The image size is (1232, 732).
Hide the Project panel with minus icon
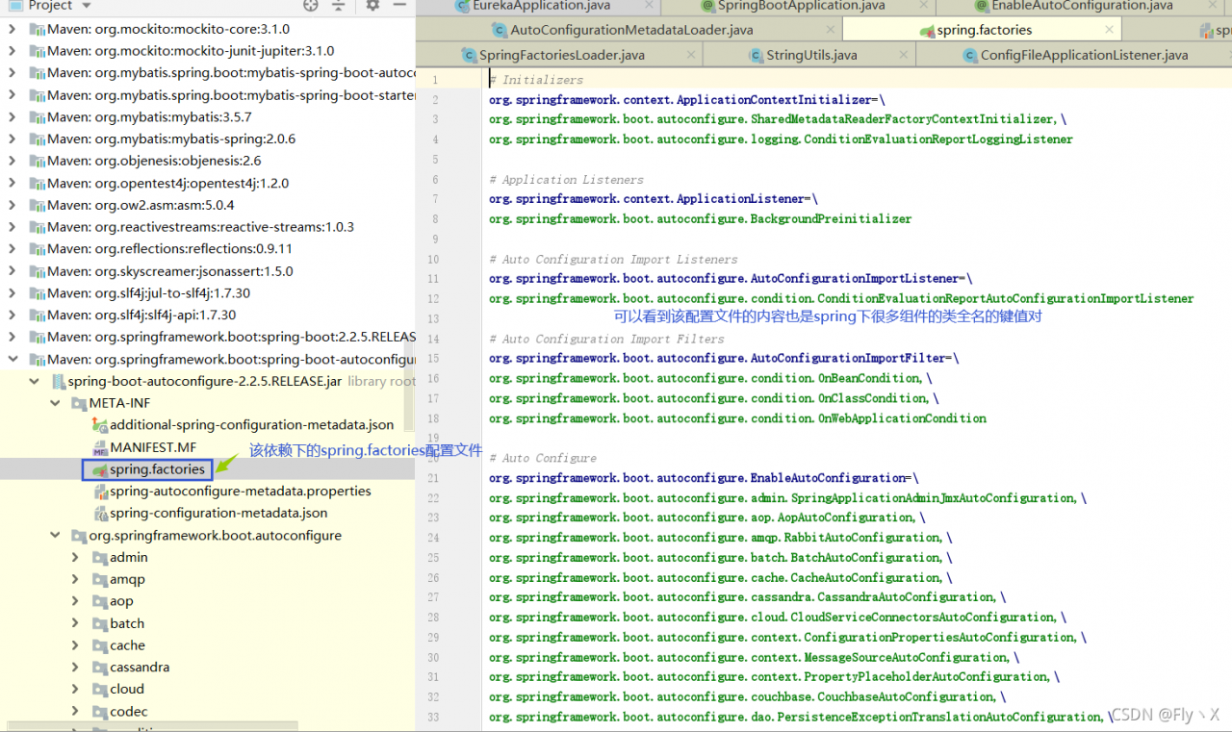click(400, 5)
